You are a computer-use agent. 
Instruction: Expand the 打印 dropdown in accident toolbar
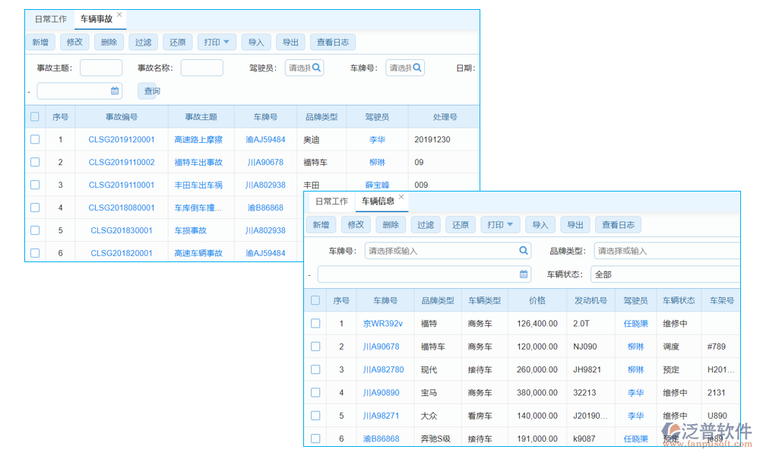point(216,42)
